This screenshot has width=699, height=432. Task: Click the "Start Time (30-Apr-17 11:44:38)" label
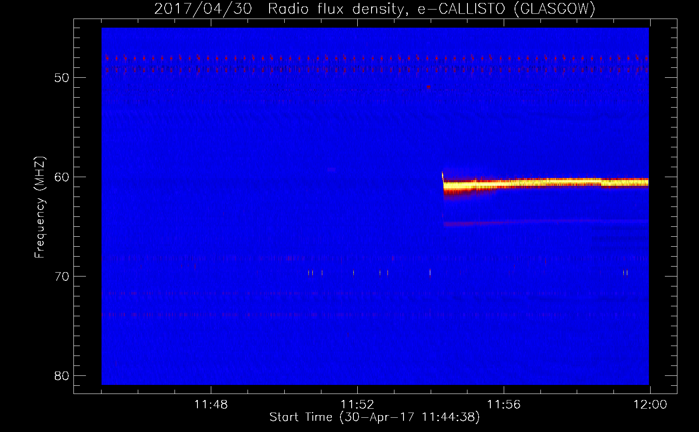click(x=375, y=417)
